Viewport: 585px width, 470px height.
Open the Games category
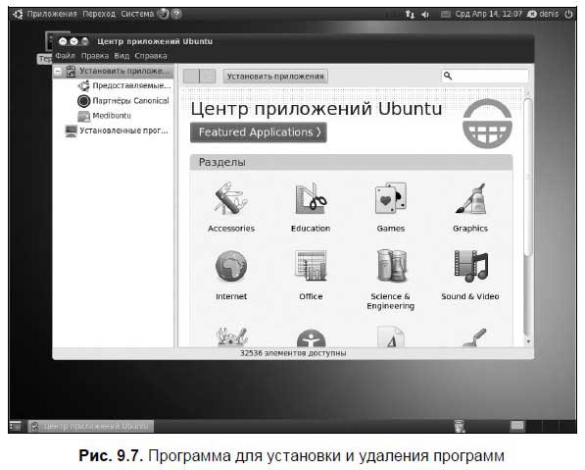390,207
